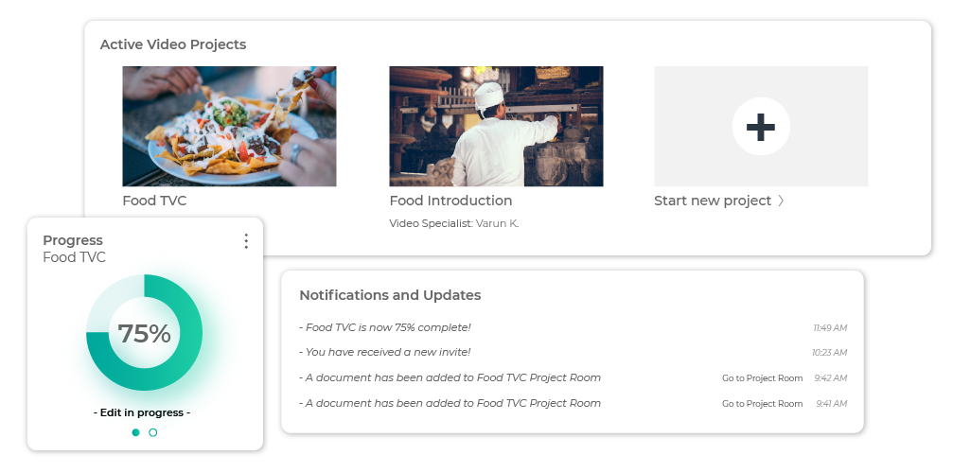Click the Food TVC project title
The width and height of the screenshot is (953, 473).
pyautogui.click(x=154, y=201)
